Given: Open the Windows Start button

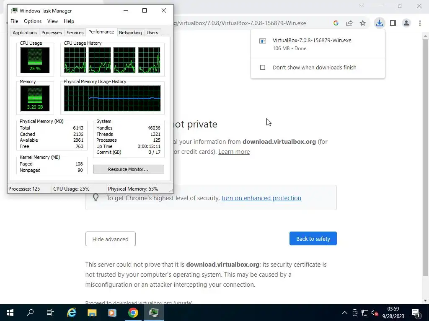Looking at the screenshot, I should pyautogui.click(x=10, y=313).
